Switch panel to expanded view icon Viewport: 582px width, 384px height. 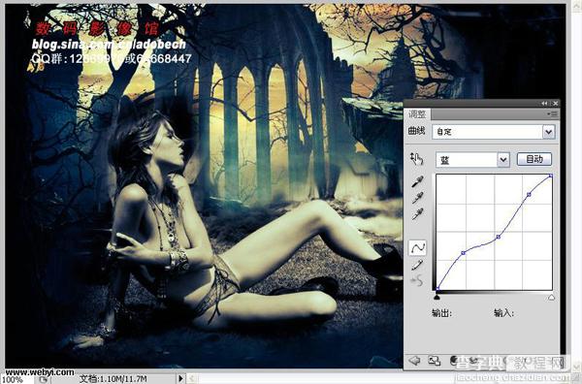tap(434, 361)
